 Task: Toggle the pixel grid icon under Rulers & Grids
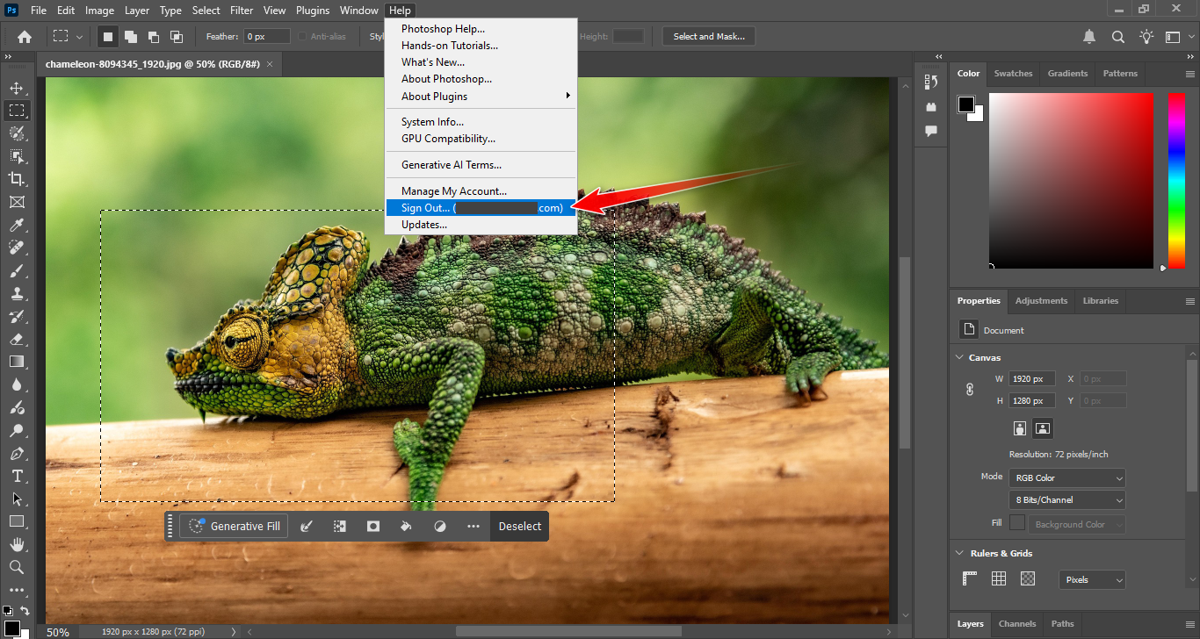[x=1028, y=578]
